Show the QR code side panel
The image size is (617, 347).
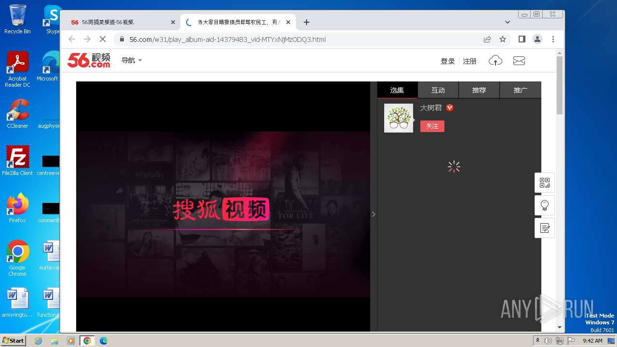[x=545, y=183]
